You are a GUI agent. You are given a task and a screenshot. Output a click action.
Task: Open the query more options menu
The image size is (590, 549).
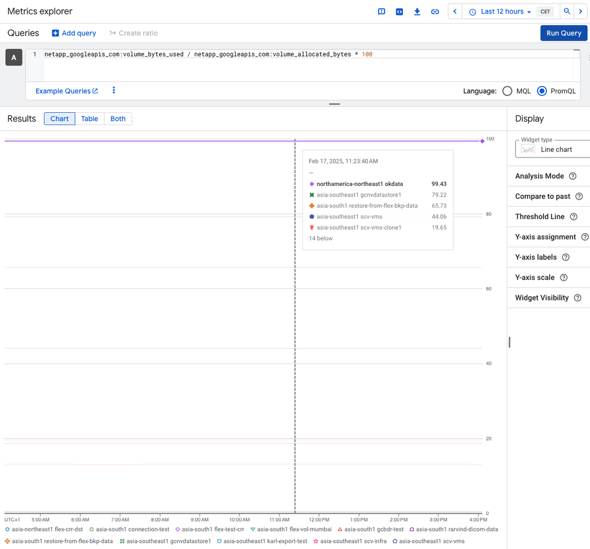click(x=114, y=91)
